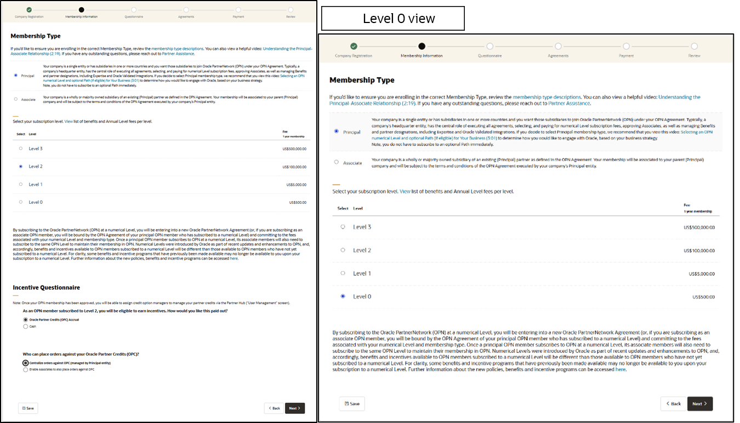Screen dimensions: 740x423
Task: Select Centralize orders against OPC option
Action: point(26,363)
